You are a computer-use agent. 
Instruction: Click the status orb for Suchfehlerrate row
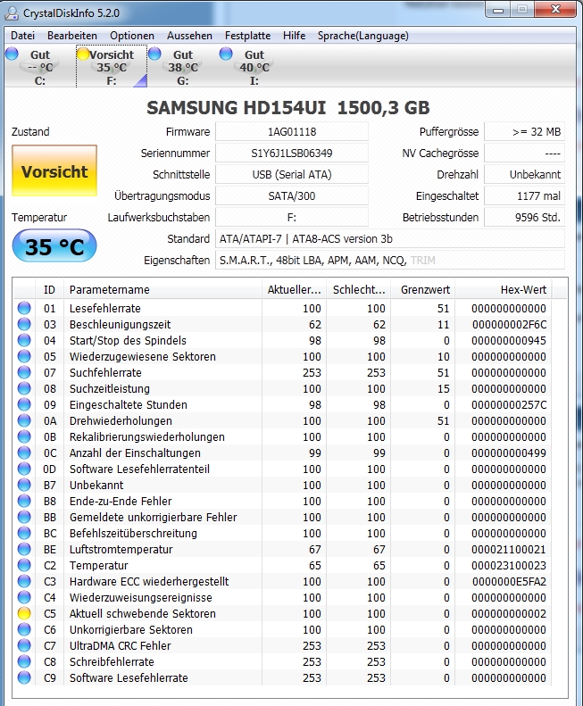coord(24,372)
